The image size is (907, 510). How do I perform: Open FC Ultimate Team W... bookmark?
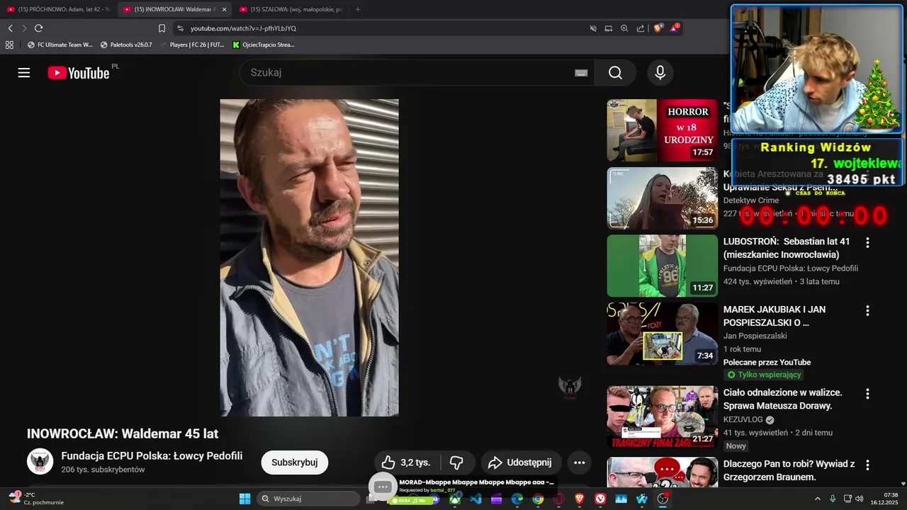60,45
